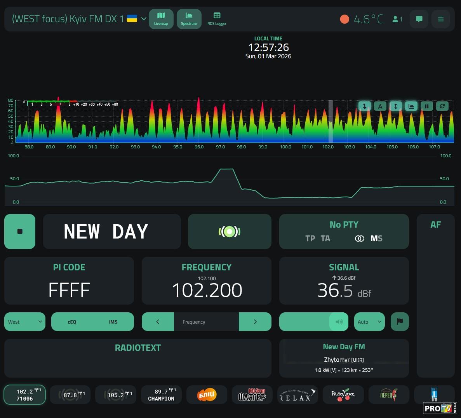Image resolution: width=461 pixels, height=418 pixels.
Task: Click the vertical arrows spectrum scale icon
Action: 395,106
